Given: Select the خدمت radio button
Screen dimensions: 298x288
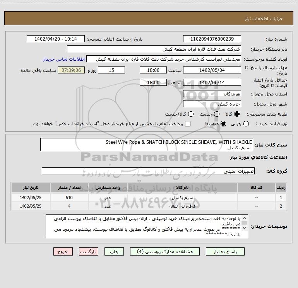Looking at the screenshot, I should tap(217, 114).
